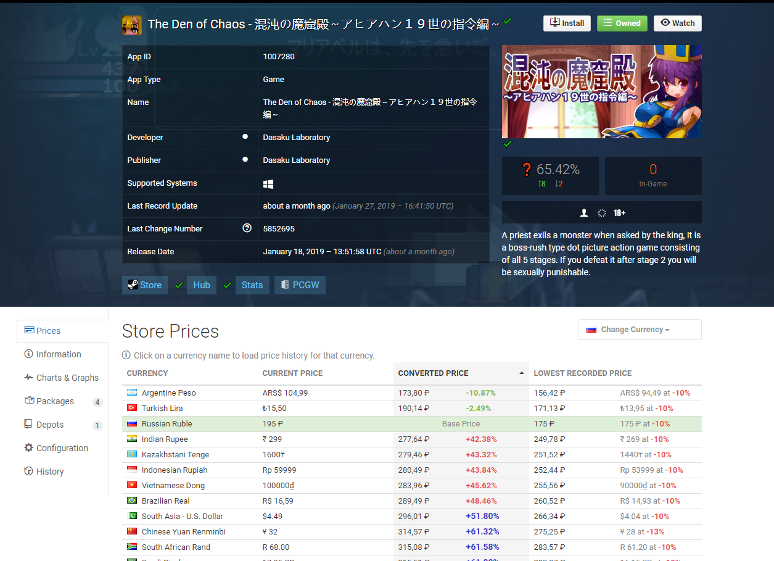Click the dotted-circle category icon
This screenshot has height=561, width=774.
pyautogui.click(x=602, y=213)
